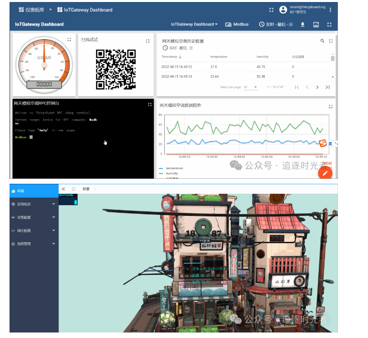Focus the Modbus RPC terminal prompt
Screen dimensions: 368x338
coord(31,137)
